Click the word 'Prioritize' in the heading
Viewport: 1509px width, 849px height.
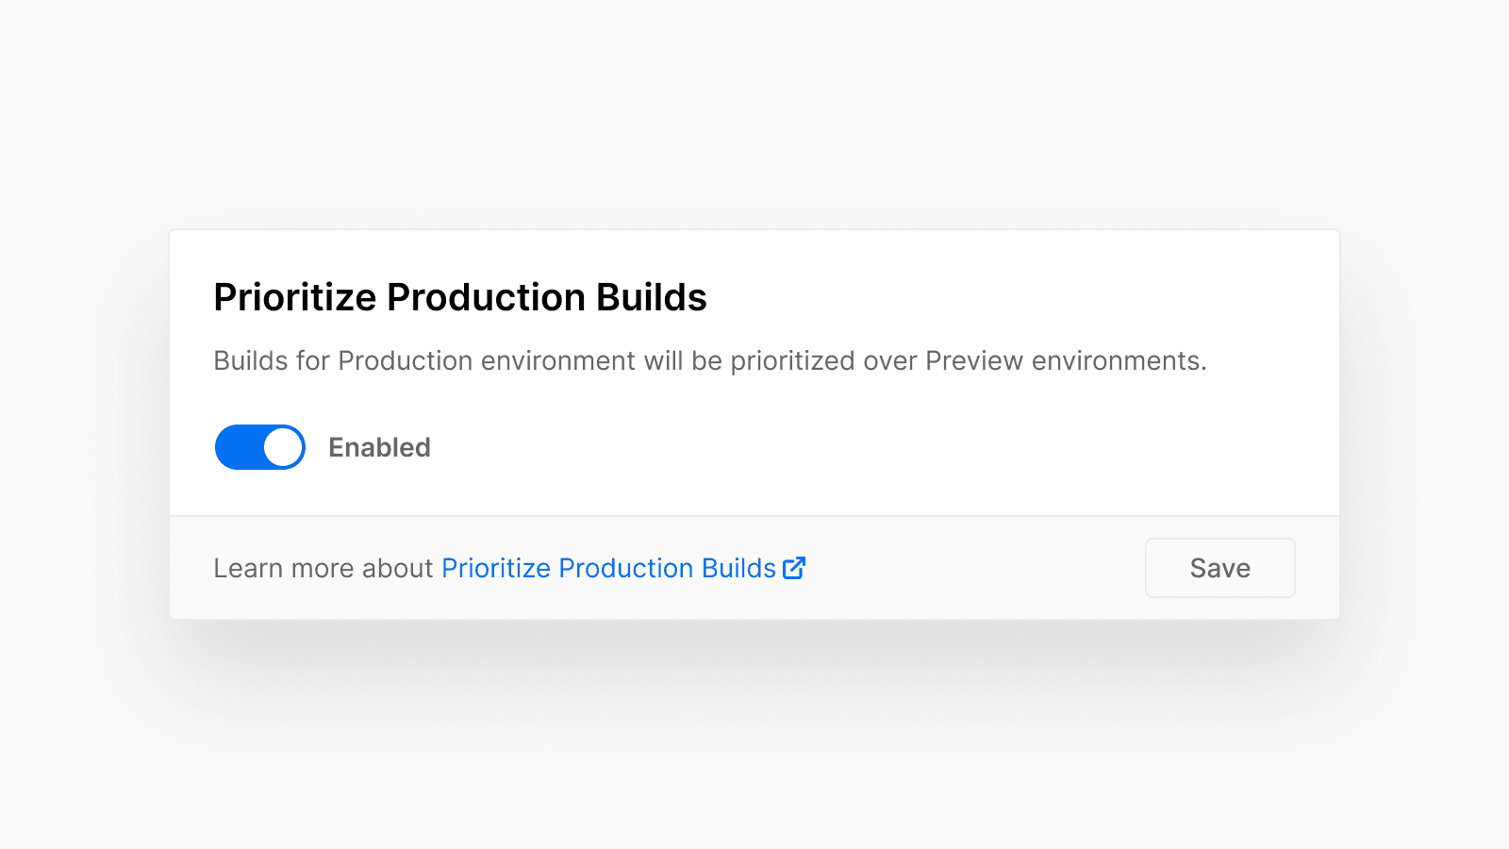coord(295,297)
